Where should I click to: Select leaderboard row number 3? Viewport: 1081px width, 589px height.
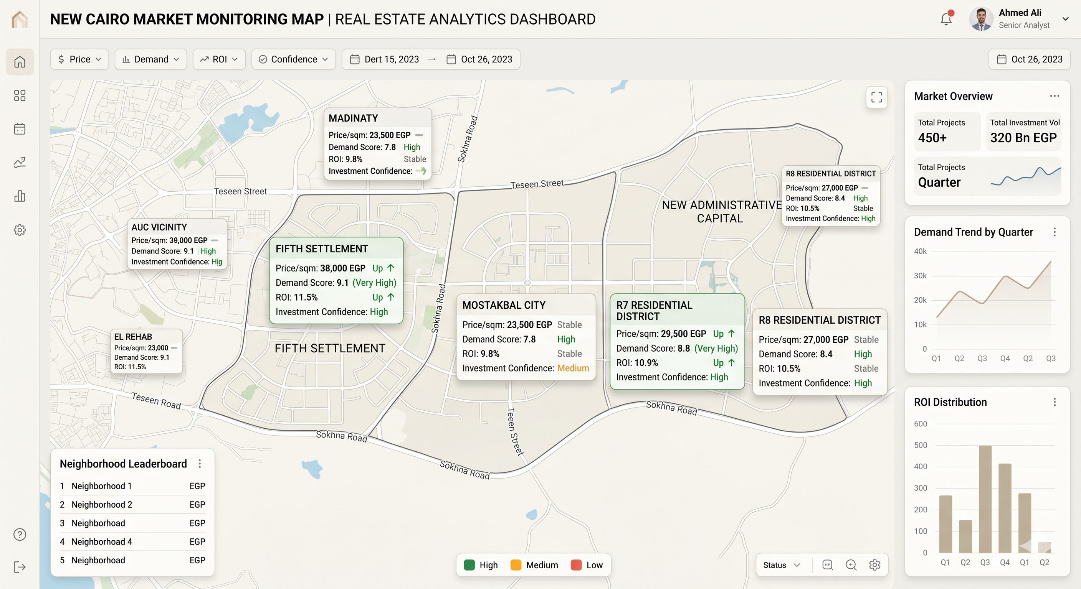tap(132, 523)
